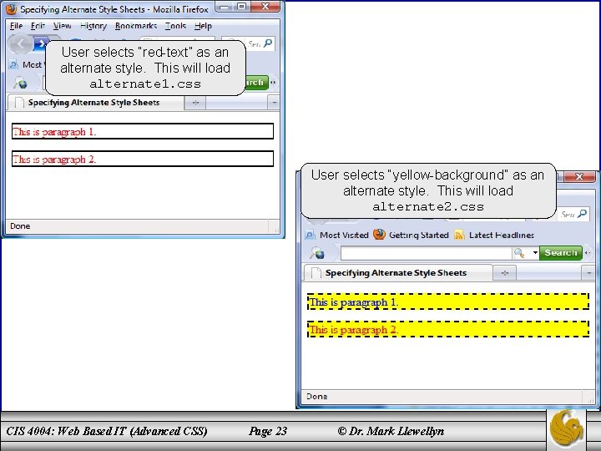
Task: Open the Edit menu in the left Firefox window
Action: click(x=38, y=26)
